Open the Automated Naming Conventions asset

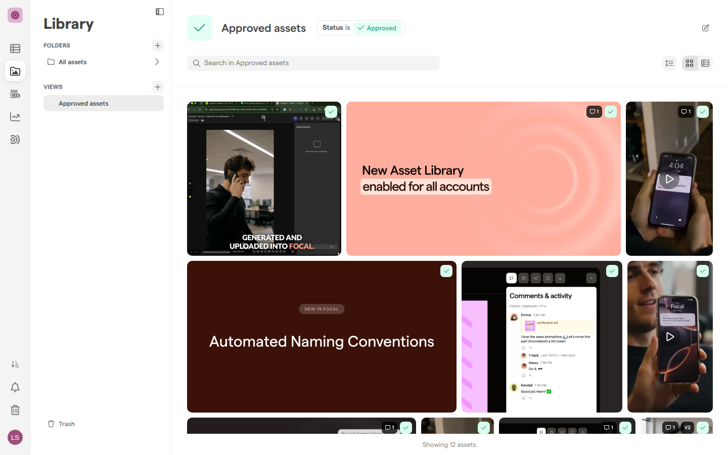pos(322,337)
